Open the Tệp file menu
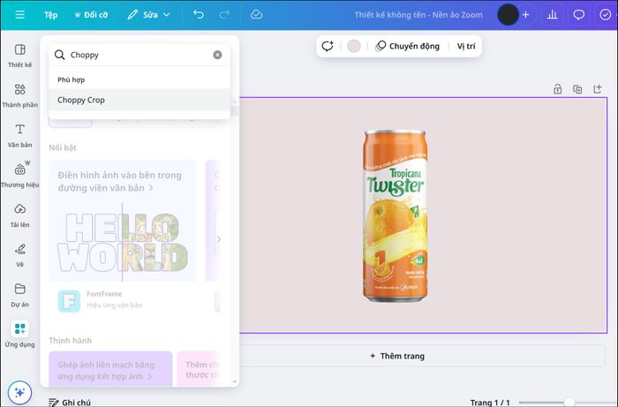The width and height of the screenshot is (618, 407). pos(51,15)
